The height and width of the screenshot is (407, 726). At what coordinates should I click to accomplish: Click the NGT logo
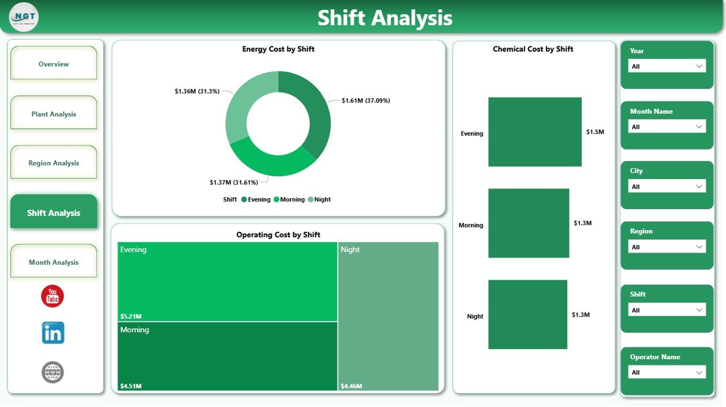23,17
